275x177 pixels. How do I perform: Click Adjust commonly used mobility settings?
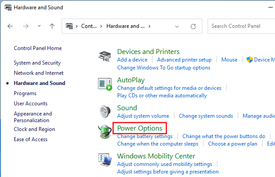(x=165, y=164)
